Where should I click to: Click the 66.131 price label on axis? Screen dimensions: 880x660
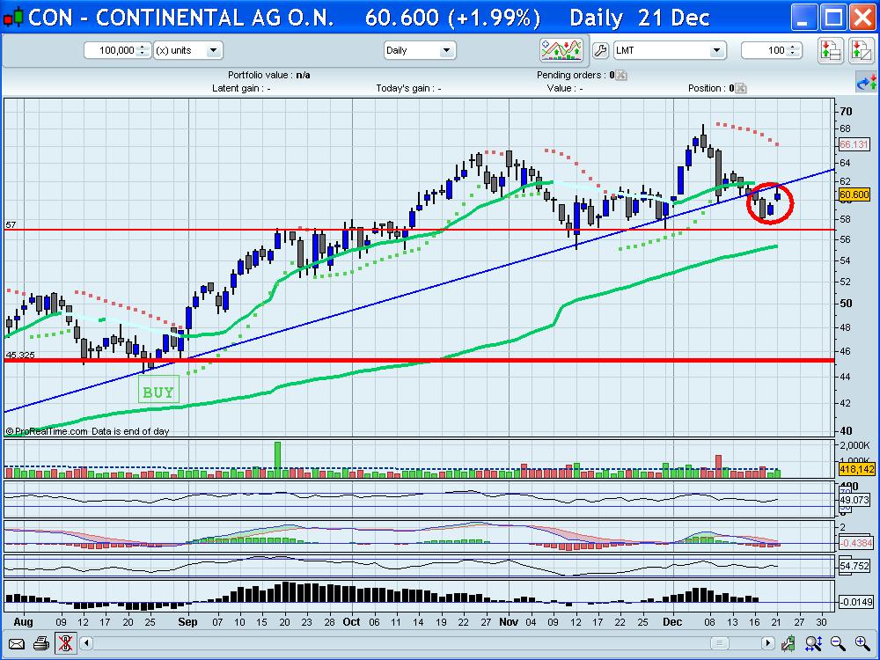[854, 144]
